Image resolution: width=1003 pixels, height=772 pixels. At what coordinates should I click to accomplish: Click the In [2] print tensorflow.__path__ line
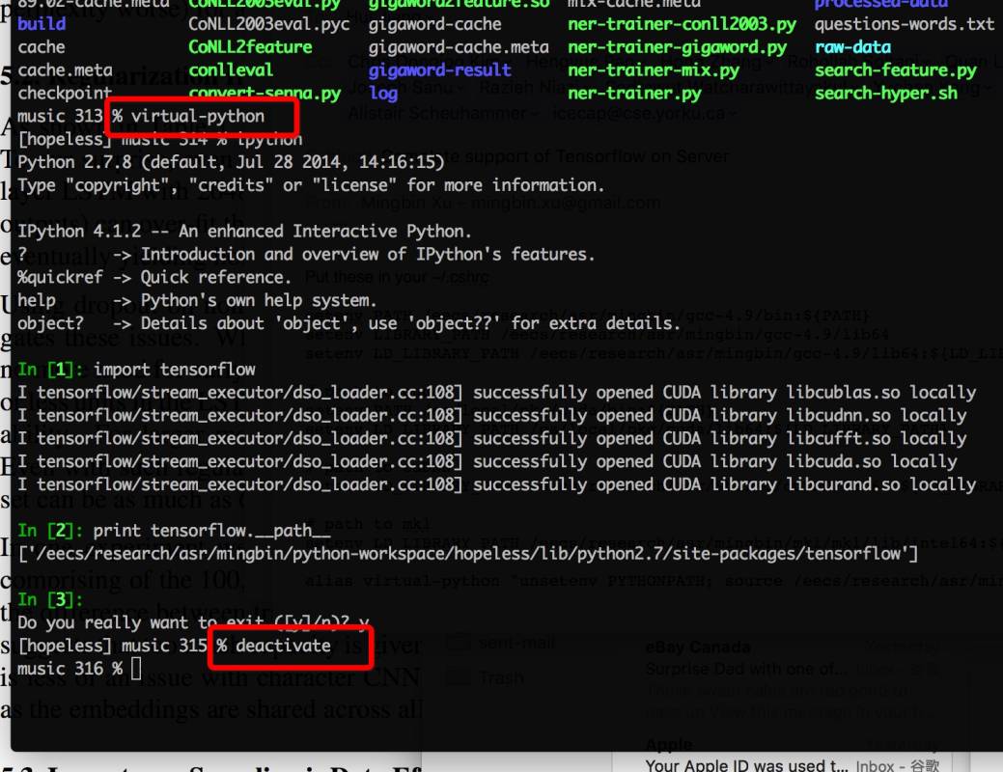point(174,531)
